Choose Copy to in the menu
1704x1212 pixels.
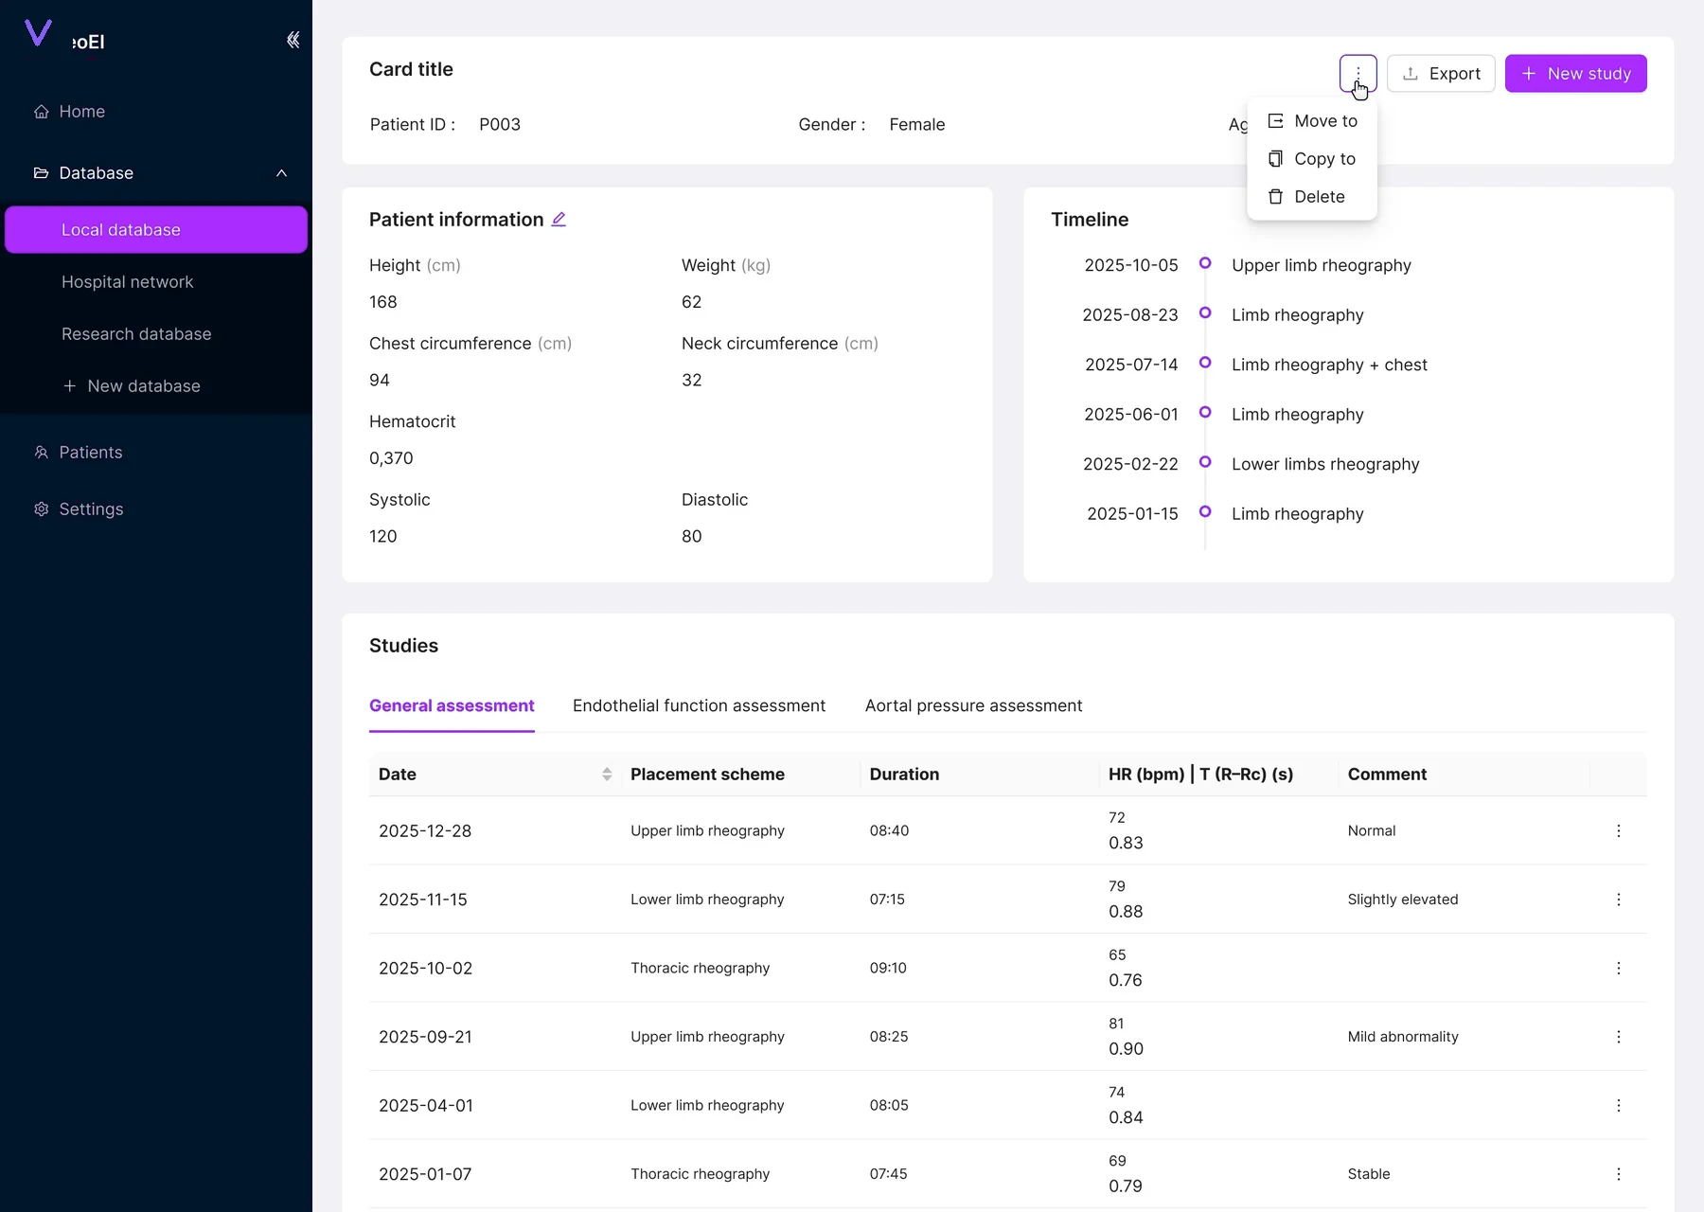1312,159
